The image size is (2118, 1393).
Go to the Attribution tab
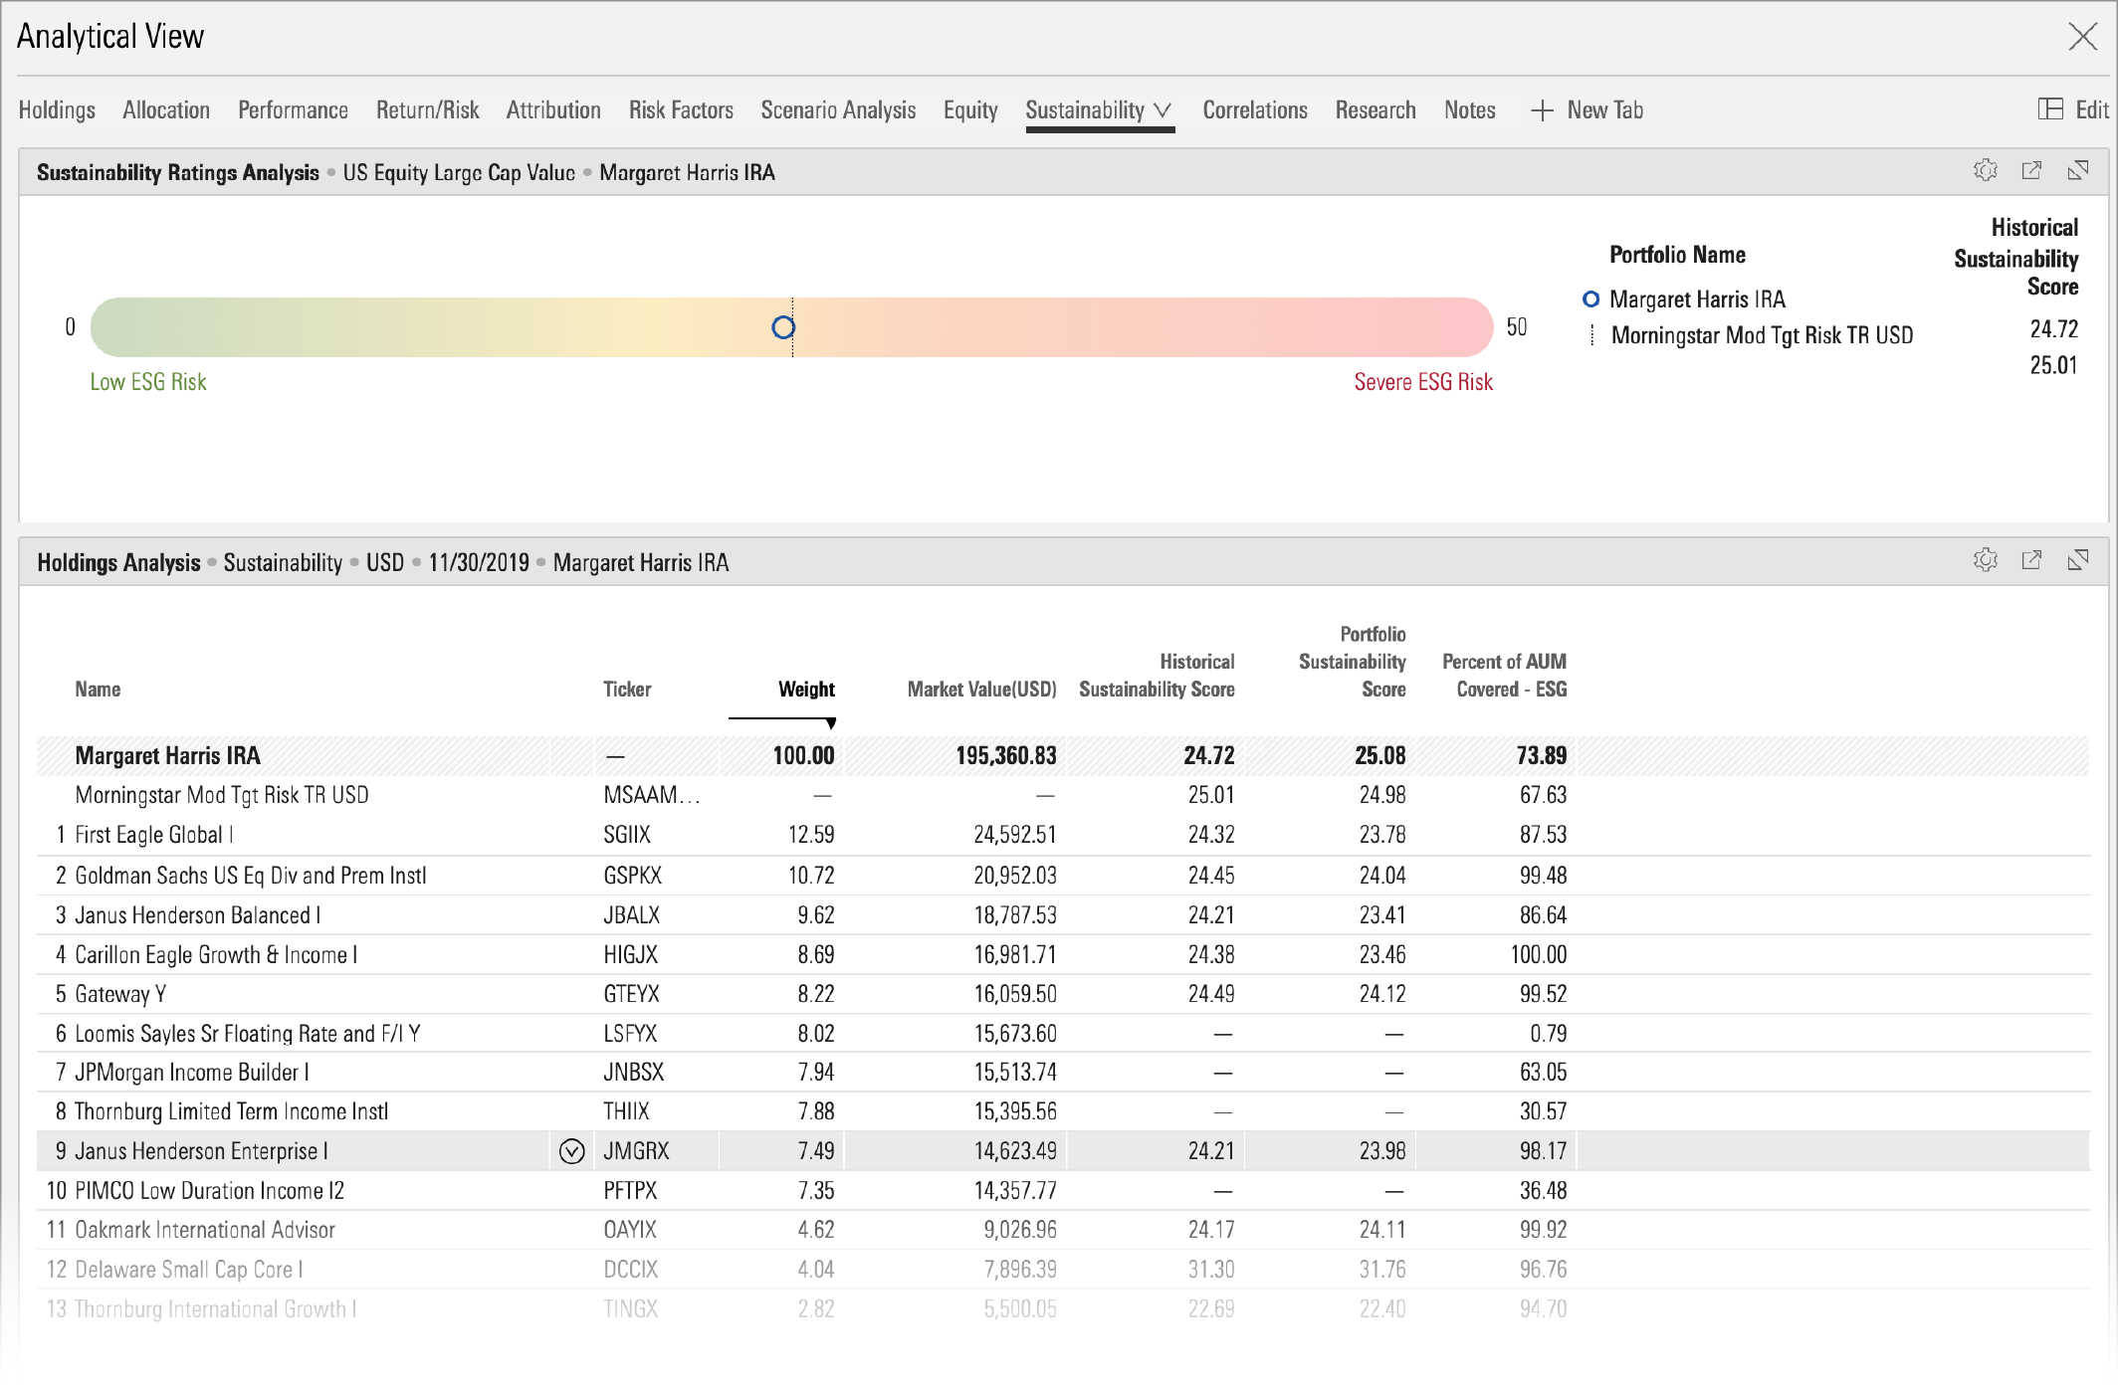[x=553, y=110]
